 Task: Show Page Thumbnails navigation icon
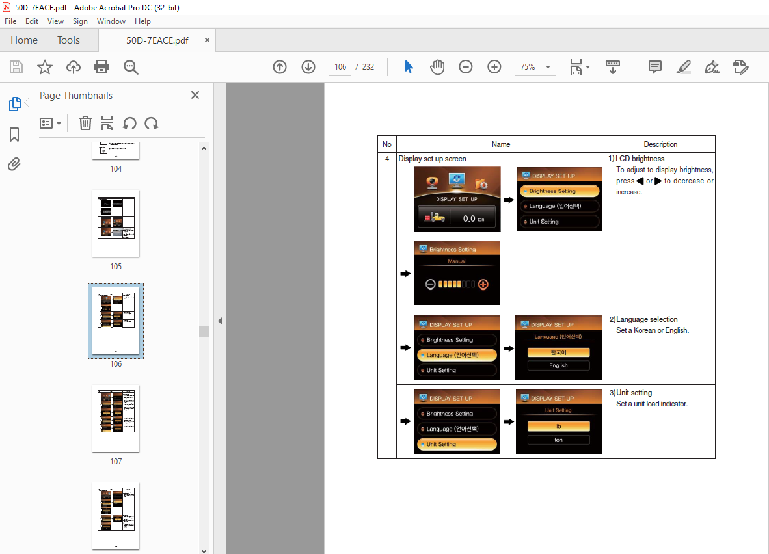pos(15,104)
